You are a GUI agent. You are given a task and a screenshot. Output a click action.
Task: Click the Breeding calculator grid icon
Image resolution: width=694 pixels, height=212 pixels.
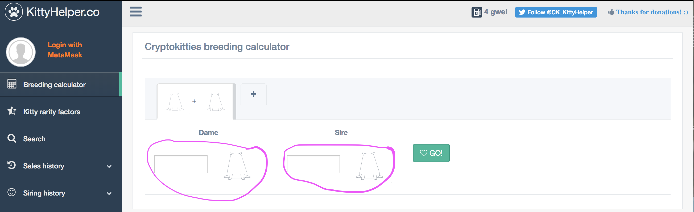(x=12, y=84)
